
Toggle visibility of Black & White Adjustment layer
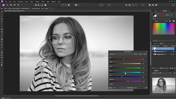[174, 49]
